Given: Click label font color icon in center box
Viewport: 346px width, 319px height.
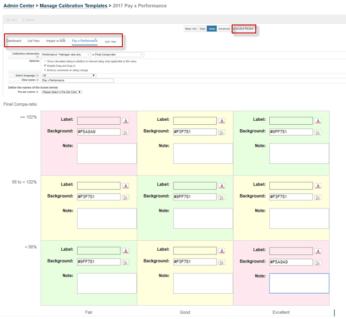Looking at the screenshot, I should coord(222,186).
